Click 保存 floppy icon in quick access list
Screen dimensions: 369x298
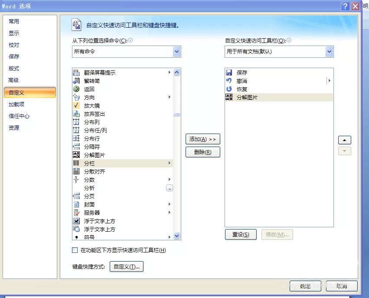point(229,72)
